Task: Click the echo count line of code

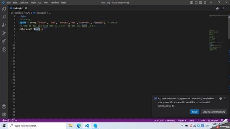Action: (31, 29)
